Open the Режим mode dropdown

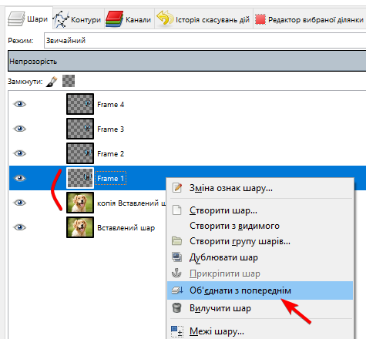tap(205, 40)
